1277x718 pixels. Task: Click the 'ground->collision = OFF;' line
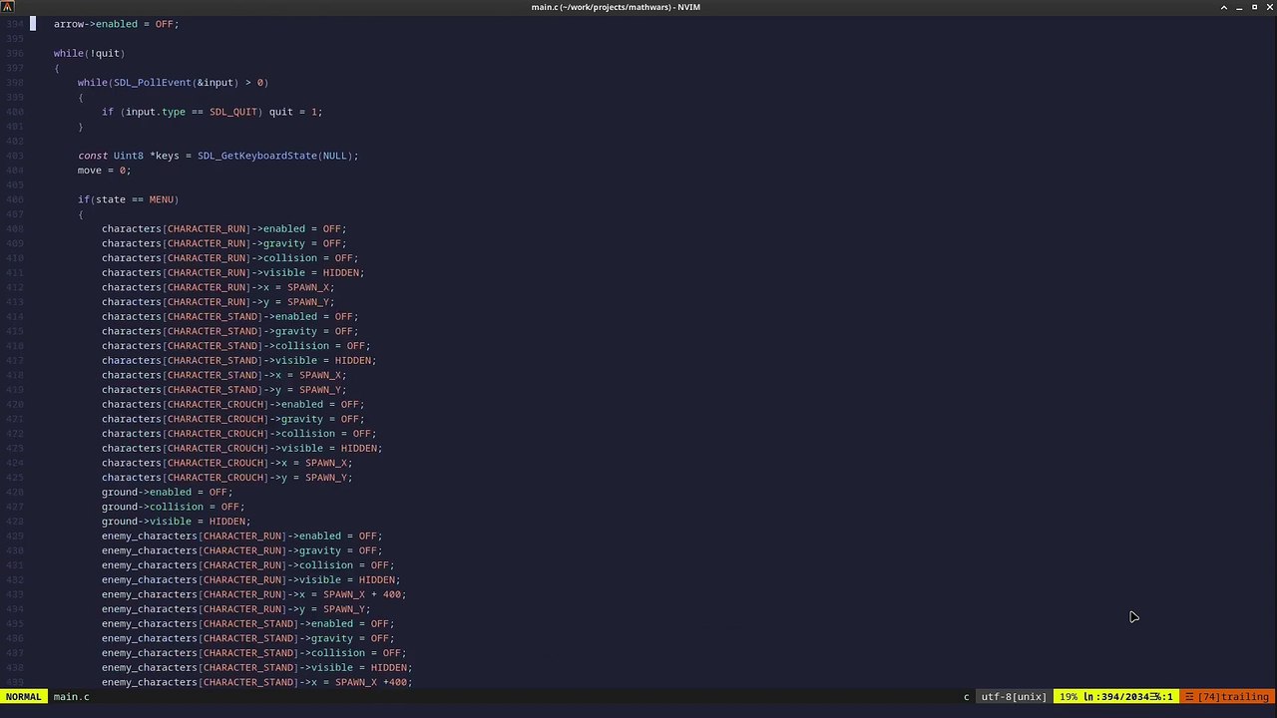(x=173, y=507)
